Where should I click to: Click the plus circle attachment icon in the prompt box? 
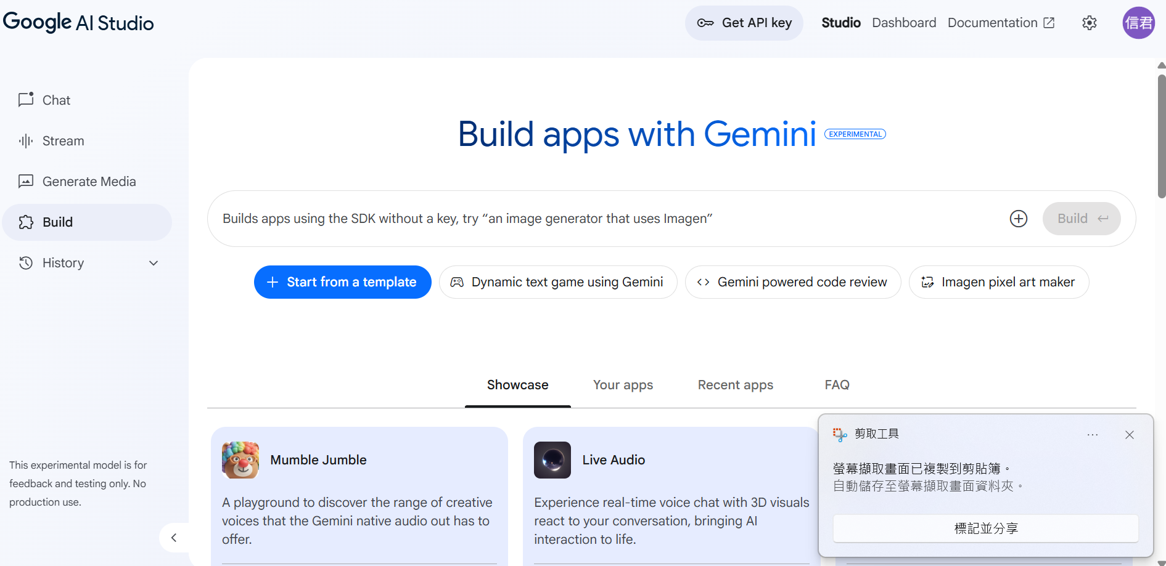pos(1019,219)
